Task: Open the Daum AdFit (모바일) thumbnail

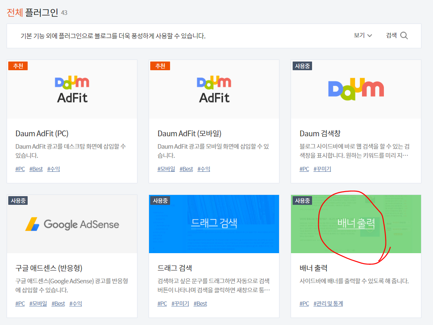Action: [x=214, y=89]
